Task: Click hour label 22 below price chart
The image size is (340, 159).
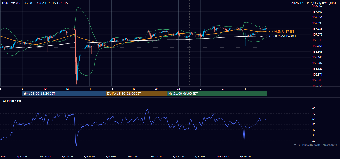Action: point(178,89)
